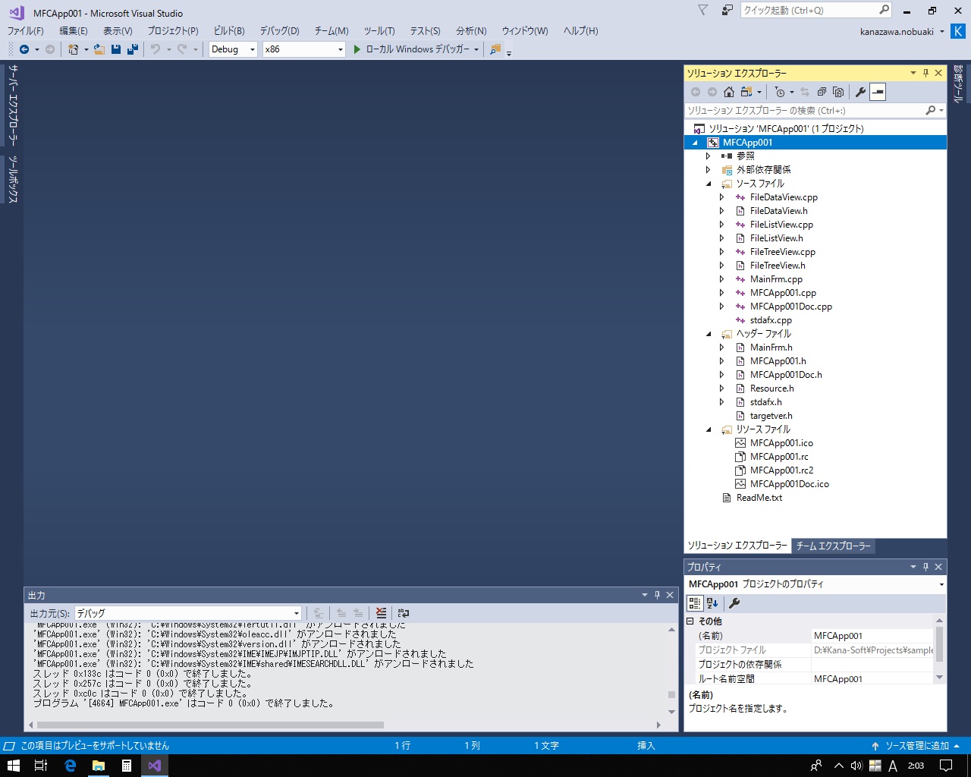This screenshot has height=777, width=971.
Task: Open the デバッグ(D) menu
Action: point(279,31)
